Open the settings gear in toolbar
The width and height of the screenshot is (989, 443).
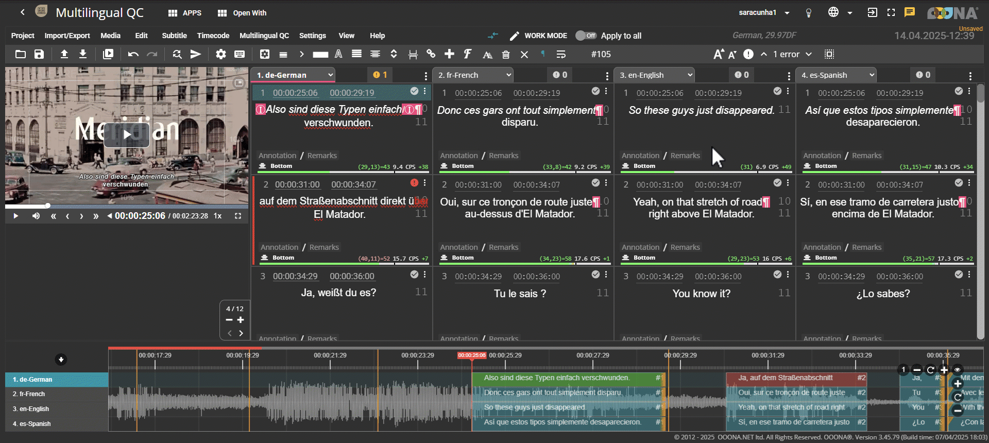220,54
